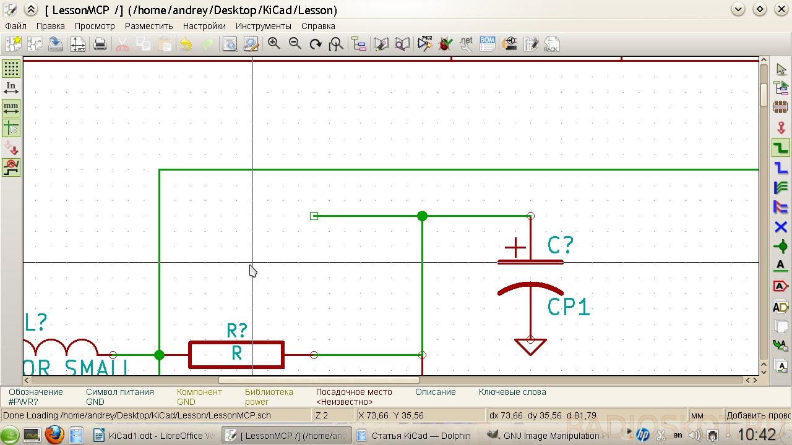This screenshot has height=445, width=792.
Task: Click the Done Loading status bar message
Action: pos(137,415)
